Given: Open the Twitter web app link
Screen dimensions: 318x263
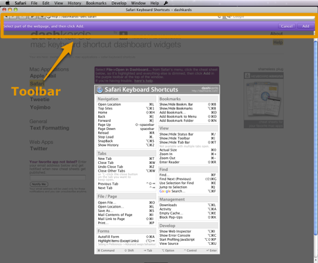Looking at the screenshot, I should click(x=39, y=149).
